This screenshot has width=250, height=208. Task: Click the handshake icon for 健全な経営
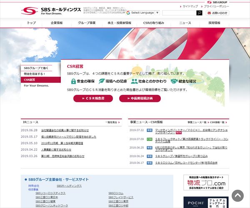click(174, 81)
